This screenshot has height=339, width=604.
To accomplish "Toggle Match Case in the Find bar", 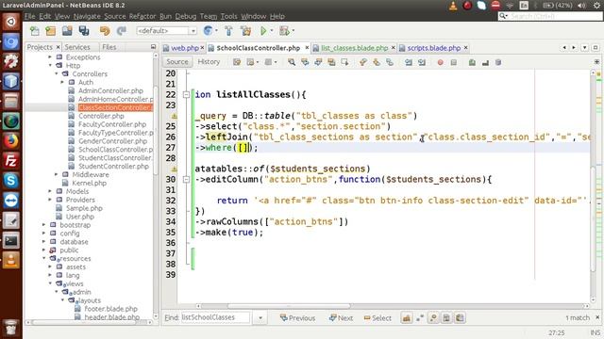I will 407,318.
